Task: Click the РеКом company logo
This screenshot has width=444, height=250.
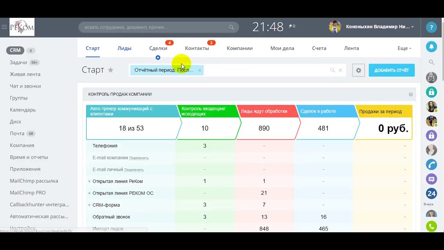Action: point(22,27)
